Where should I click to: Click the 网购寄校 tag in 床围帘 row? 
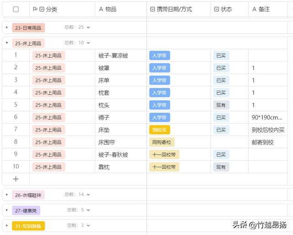point(162,142)
